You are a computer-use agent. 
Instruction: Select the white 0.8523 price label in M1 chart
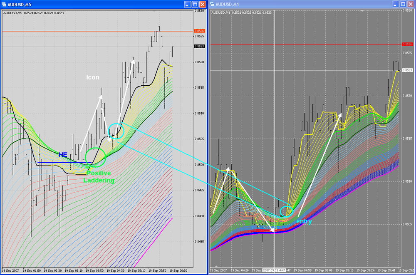407,70
